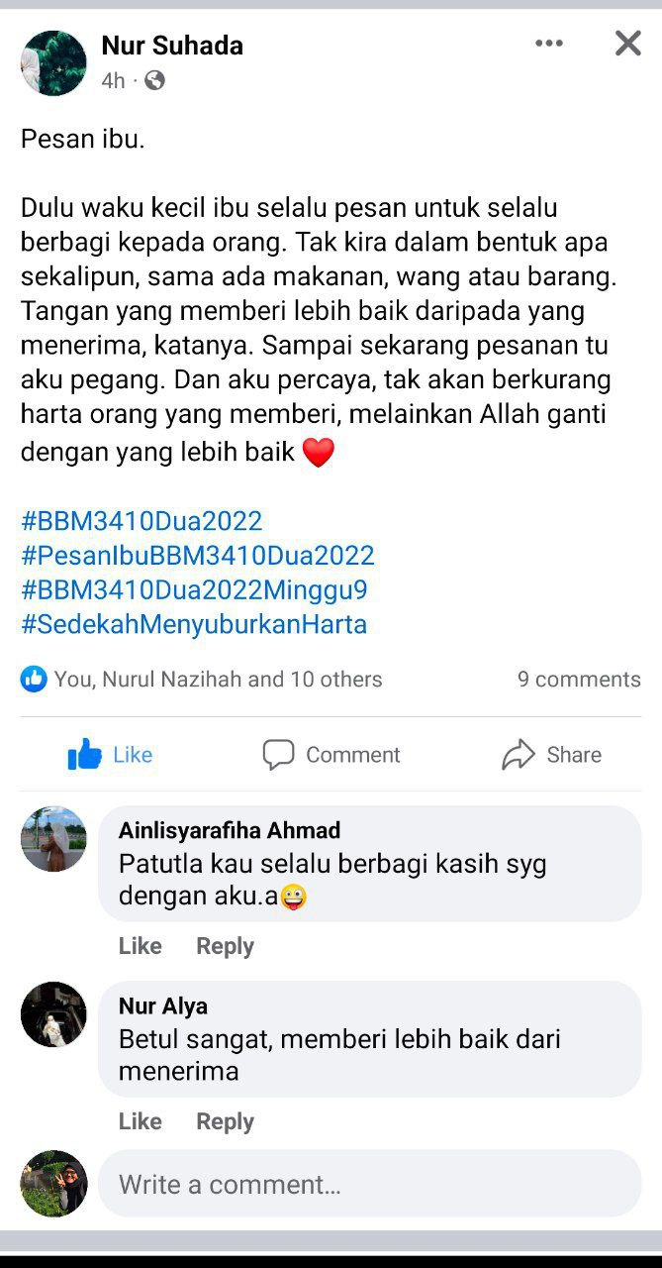
Task: Close the post with the X icon
Action: point(628,43)
